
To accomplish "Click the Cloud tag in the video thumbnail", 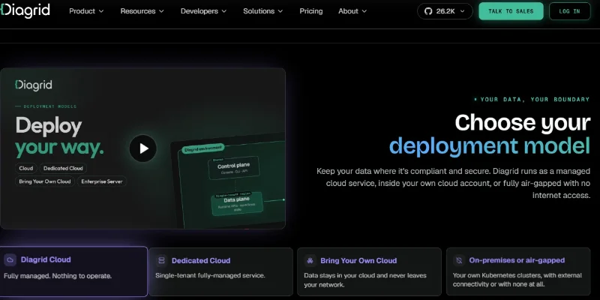I will coord(26,168).
